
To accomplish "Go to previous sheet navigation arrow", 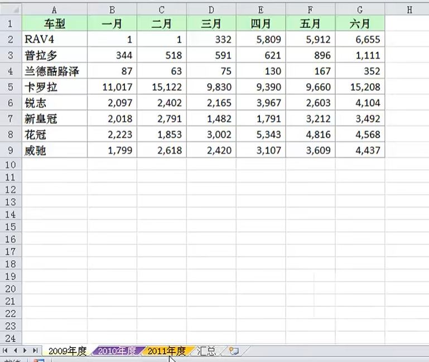I will (15, 350).
